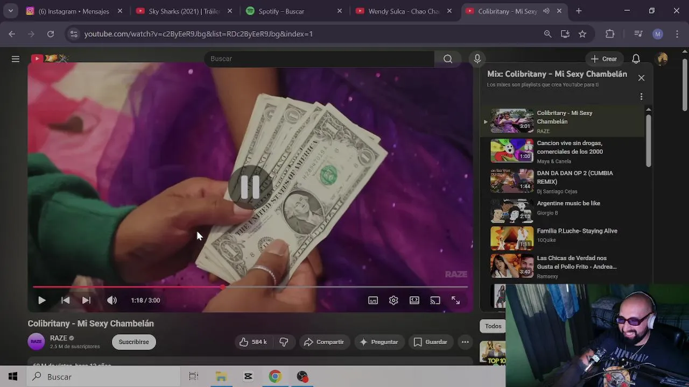Close the Mix playlist panel
The image size is (689, 387).
(641, 78)
